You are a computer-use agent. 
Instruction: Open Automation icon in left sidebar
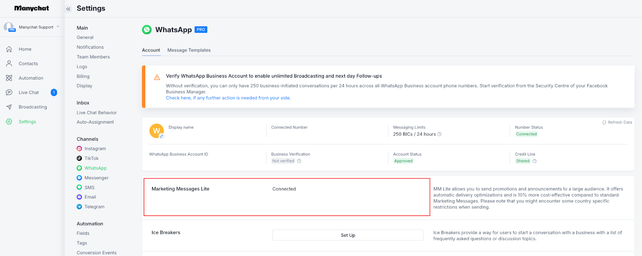[9, 78]
